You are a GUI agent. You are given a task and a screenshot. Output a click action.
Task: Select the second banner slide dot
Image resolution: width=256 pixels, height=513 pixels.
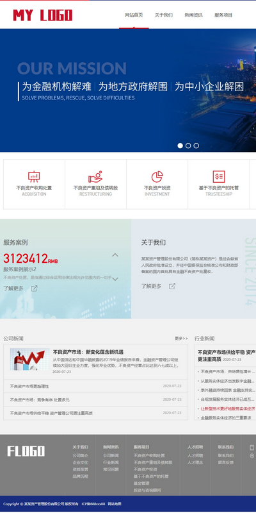[188, 146]
